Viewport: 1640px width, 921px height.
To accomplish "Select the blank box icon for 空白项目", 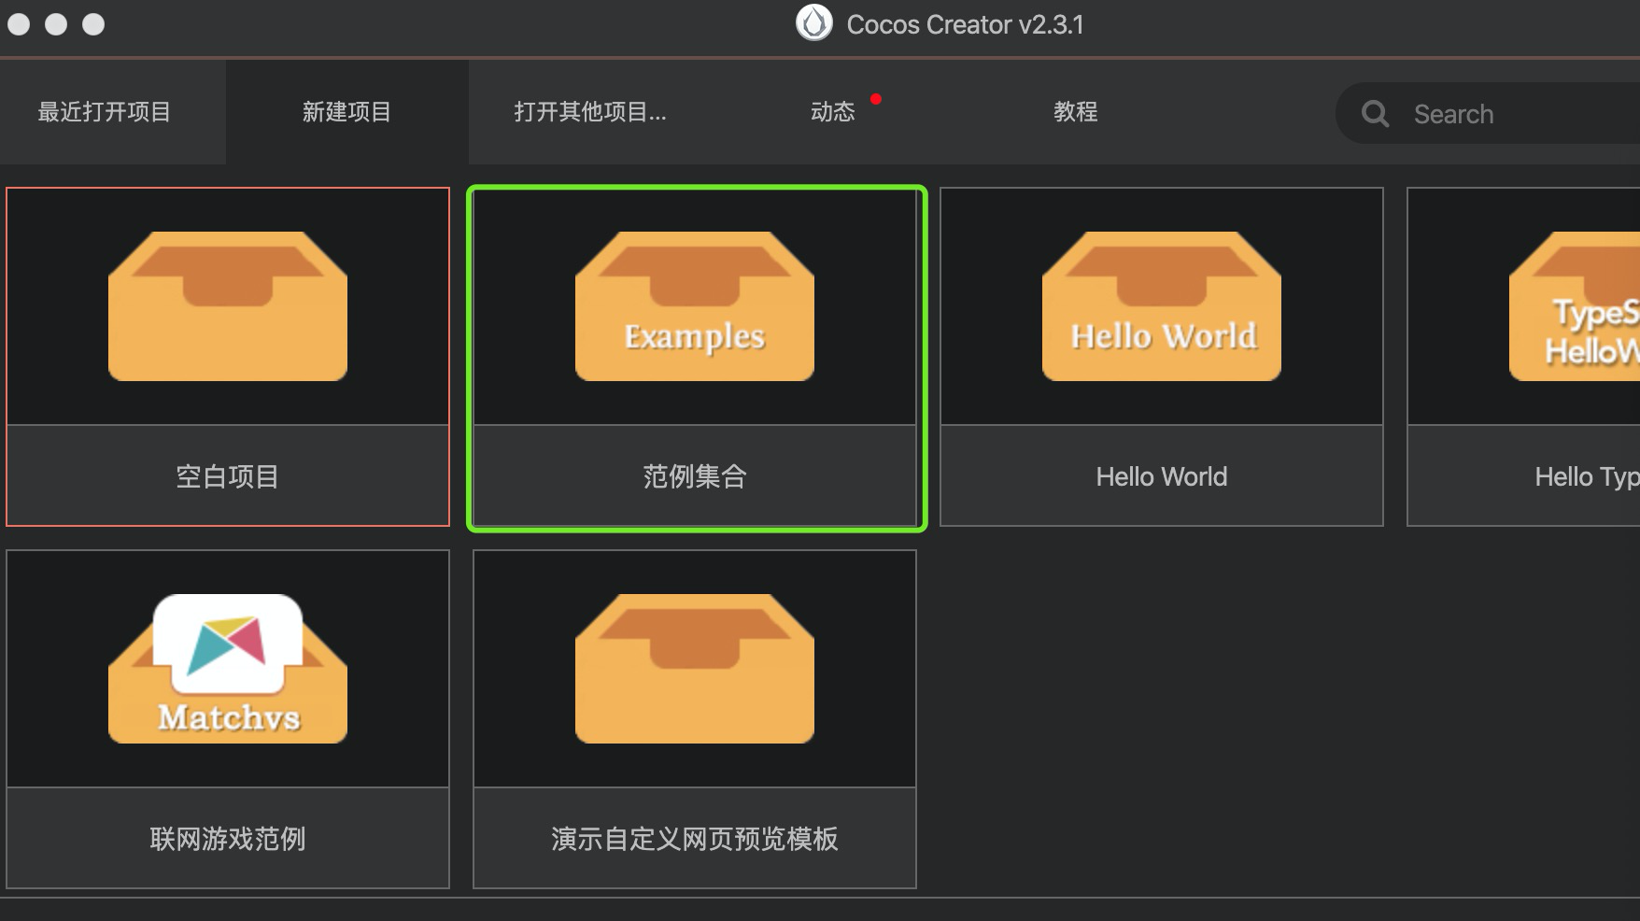I will click(x=228, y=306).
